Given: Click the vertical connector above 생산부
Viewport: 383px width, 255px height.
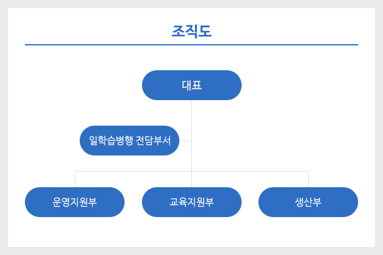Looking at the screenshot, I should pyautogui.click(x=308, y=179).
